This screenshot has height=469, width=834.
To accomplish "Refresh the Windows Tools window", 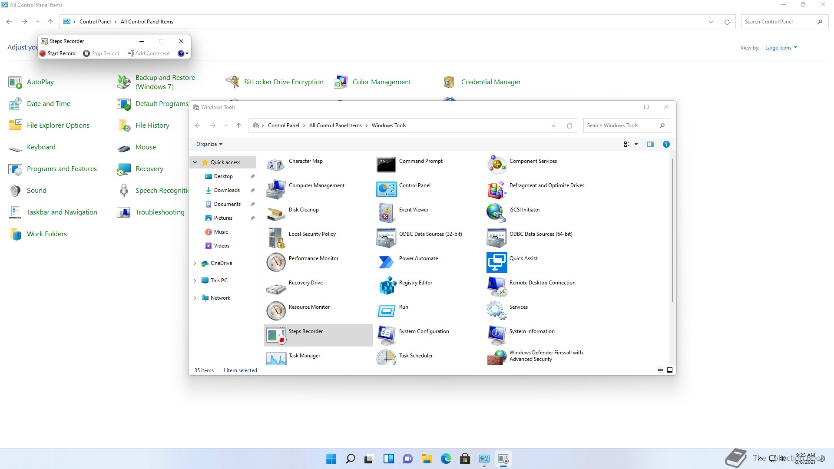I will point(569,126).
